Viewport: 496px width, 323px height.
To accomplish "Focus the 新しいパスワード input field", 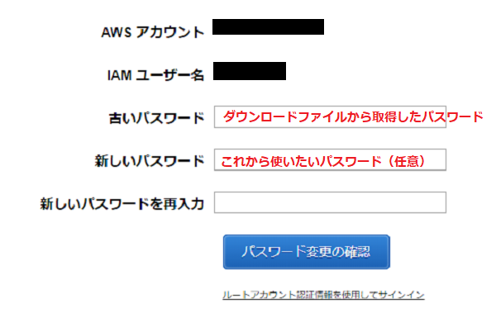I will coord(330,160).
